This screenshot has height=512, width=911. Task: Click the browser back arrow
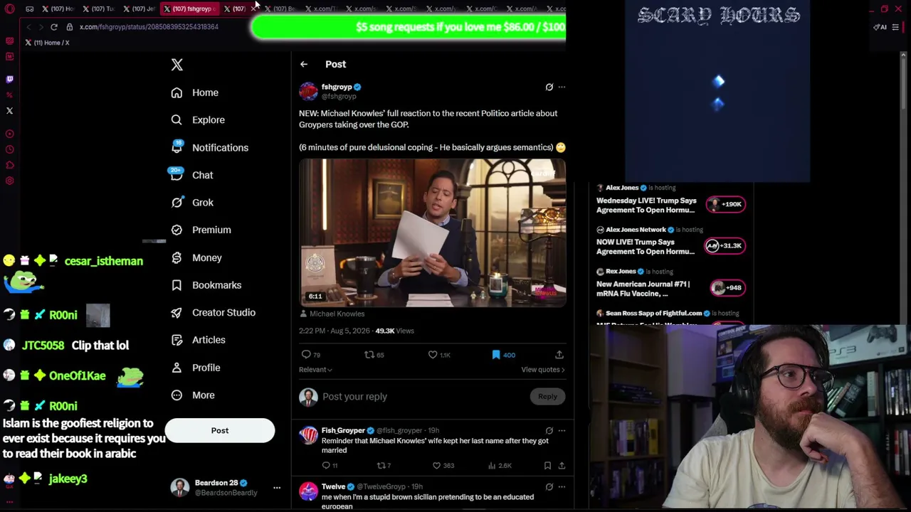click(28, 27)
